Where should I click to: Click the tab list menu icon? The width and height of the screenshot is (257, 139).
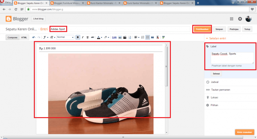tap(233, 3)
